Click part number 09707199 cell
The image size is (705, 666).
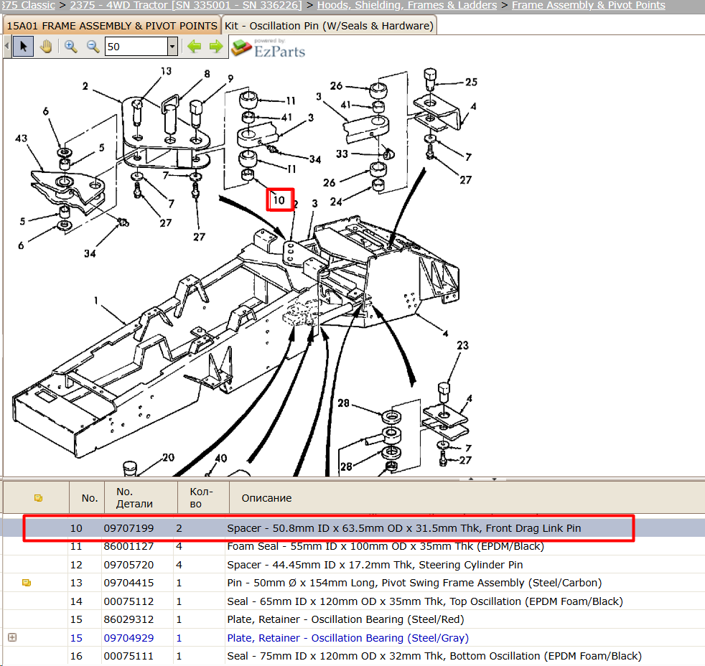[129, 528]
